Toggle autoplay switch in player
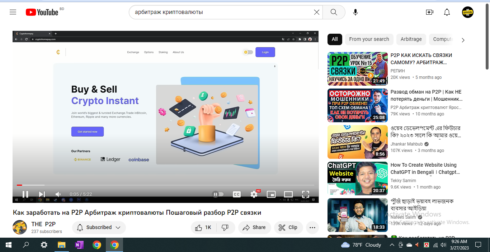 point(218,194)
